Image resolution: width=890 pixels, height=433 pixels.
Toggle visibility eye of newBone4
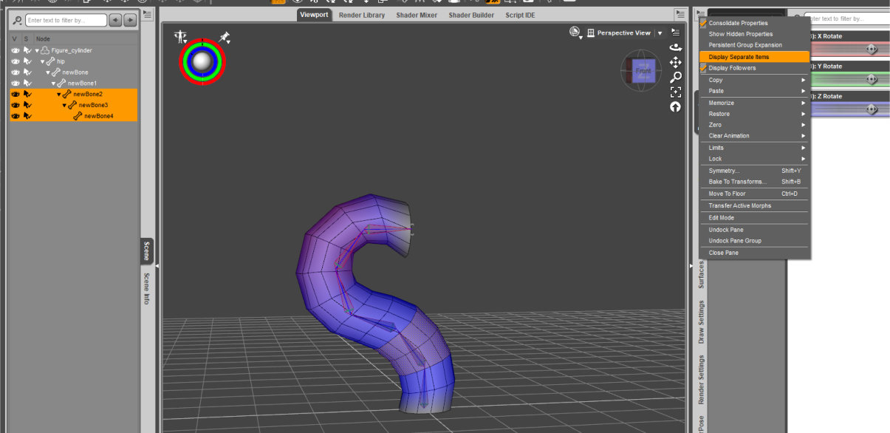point(16,116)
